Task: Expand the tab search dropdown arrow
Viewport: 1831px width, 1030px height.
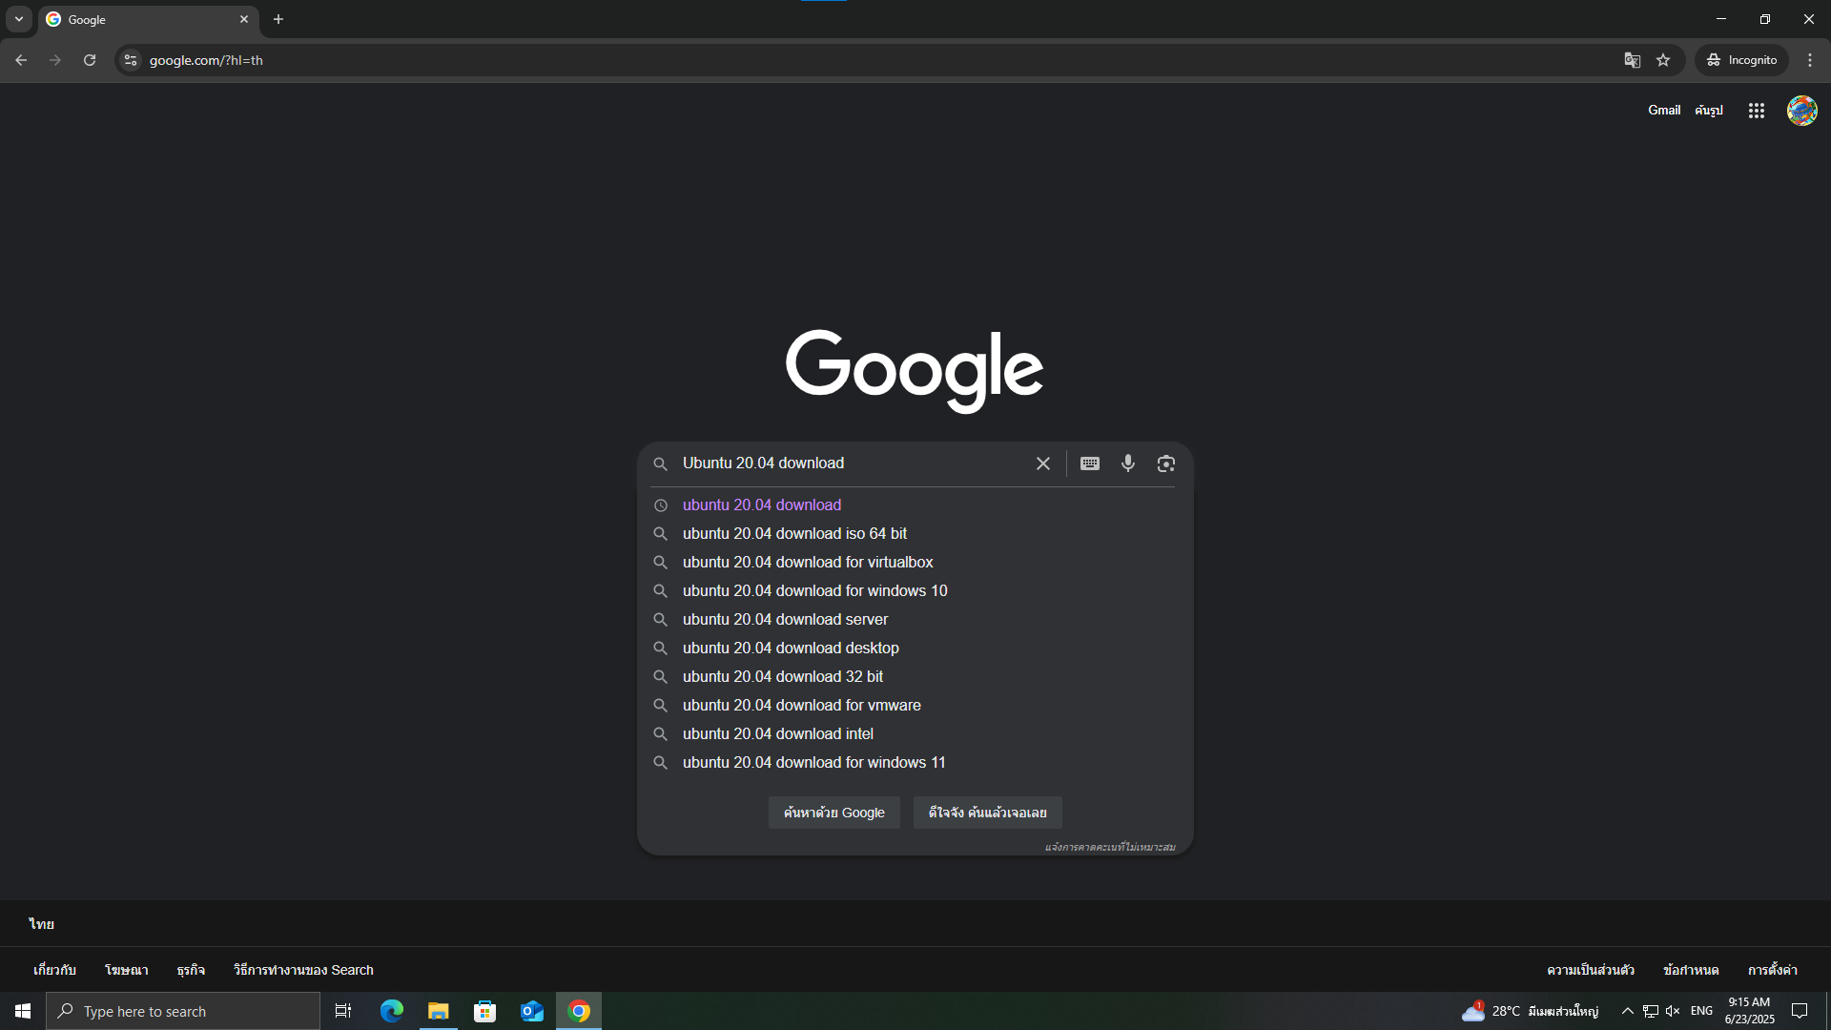Action: pyautogui.click(x=19, y=19)
